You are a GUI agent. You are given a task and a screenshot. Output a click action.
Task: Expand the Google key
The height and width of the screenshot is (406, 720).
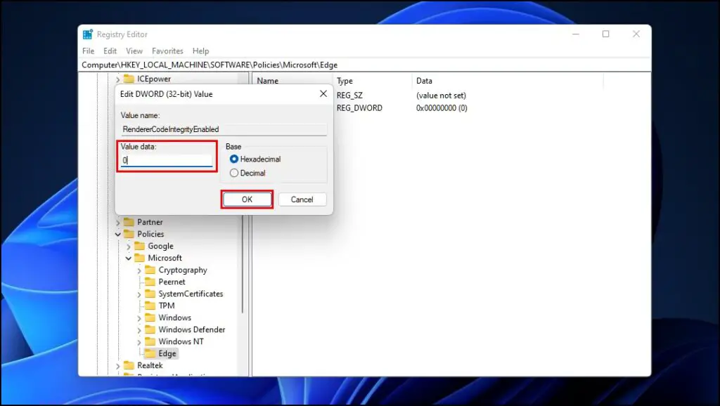129,247
